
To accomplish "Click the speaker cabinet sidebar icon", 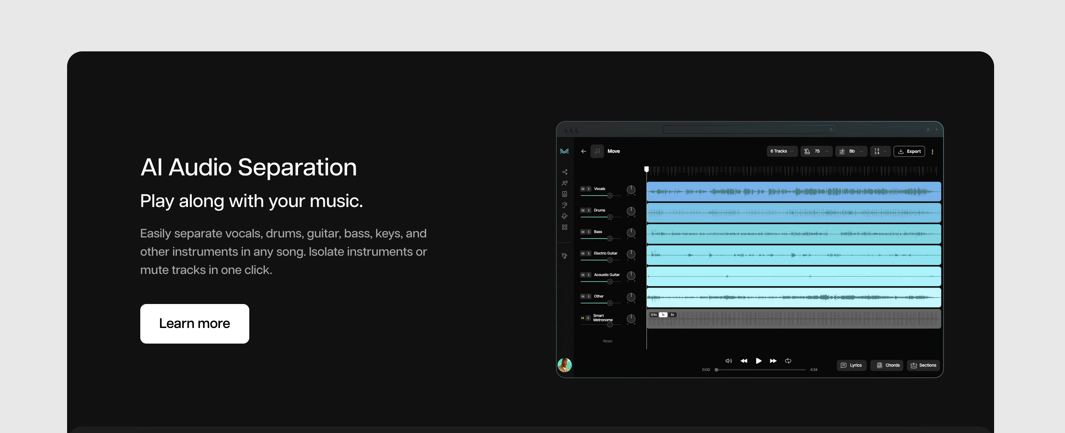I will click(565, 194).
